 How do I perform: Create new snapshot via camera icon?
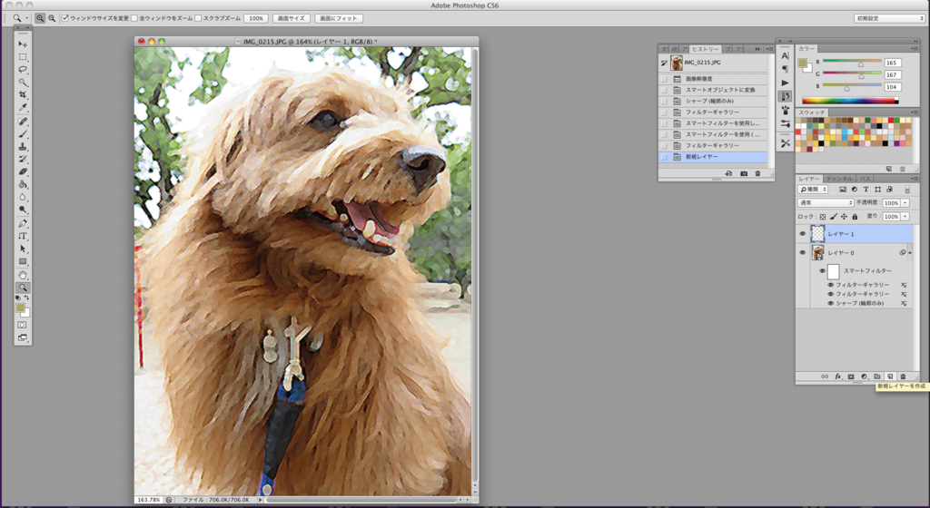point(744,173)
